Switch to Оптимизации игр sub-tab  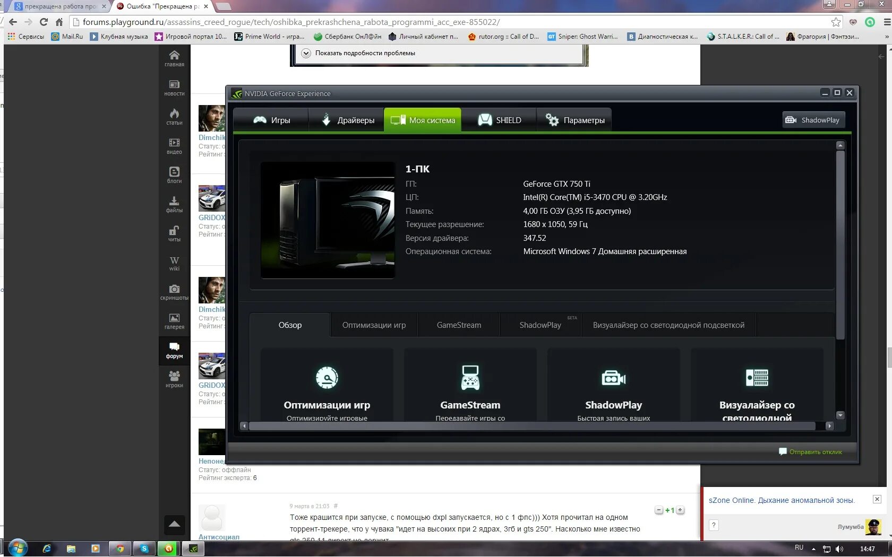pos(374,325)
